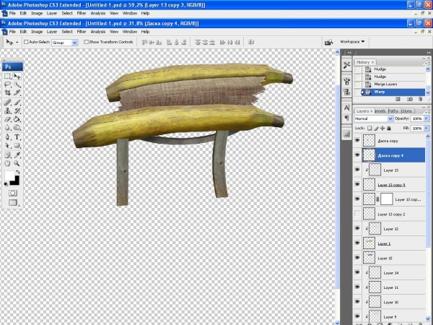Hide the Доска copy layer
The image size is (433, 325).
(x=357, y=140)
